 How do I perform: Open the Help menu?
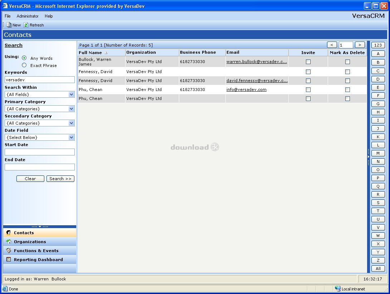coord(49,16)
